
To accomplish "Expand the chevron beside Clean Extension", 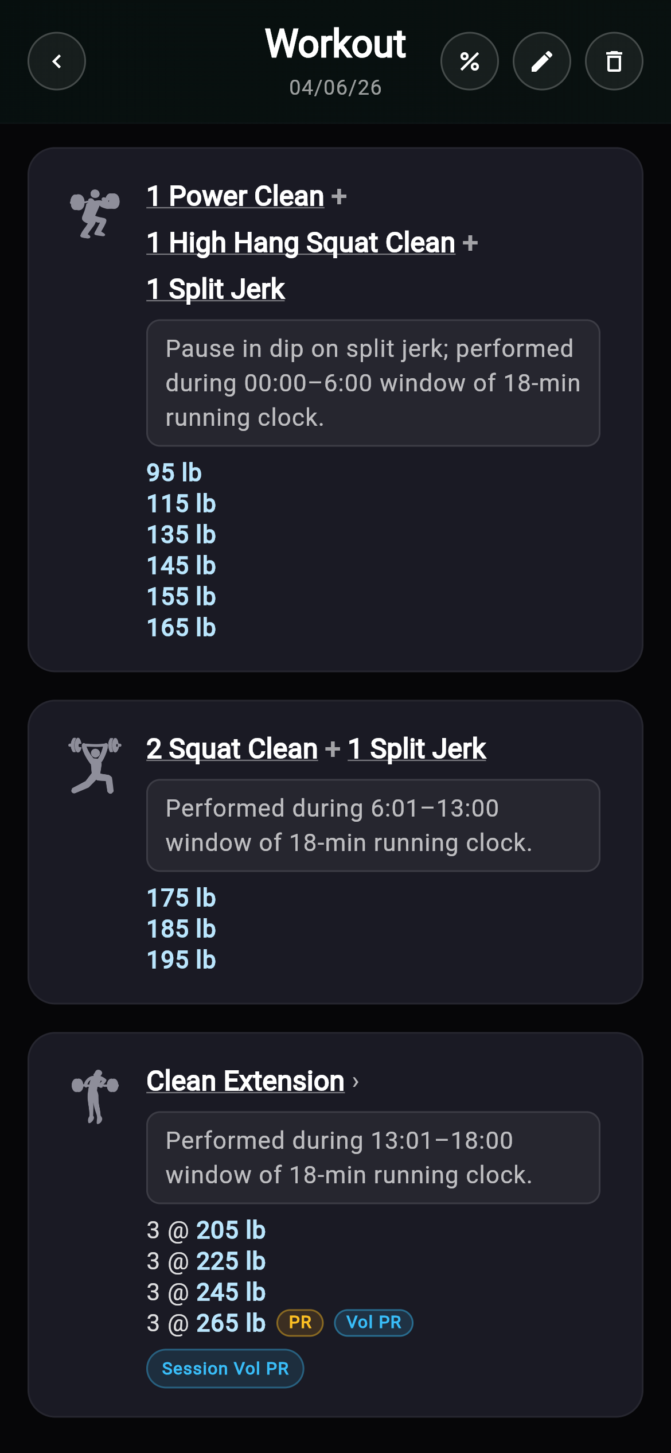I will tap(356, 1082).
